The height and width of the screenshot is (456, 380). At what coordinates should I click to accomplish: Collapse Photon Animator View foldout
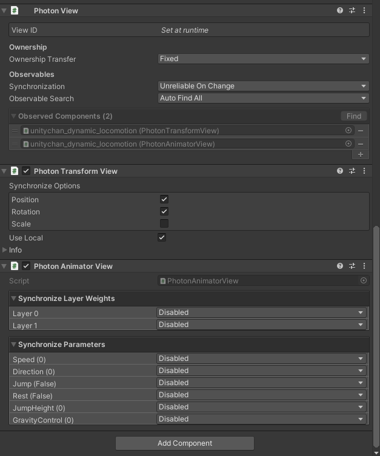(x=4, y=266)
